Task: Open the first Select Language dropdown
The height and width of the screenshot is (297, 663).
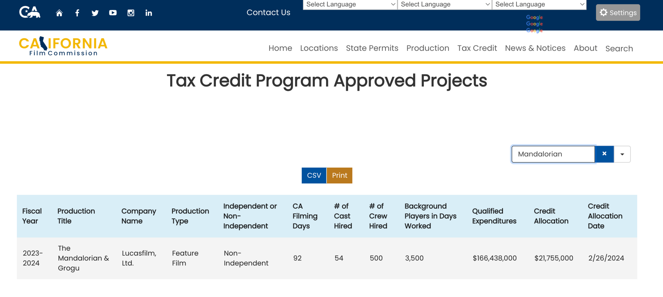Action: (x=350, y=4)
